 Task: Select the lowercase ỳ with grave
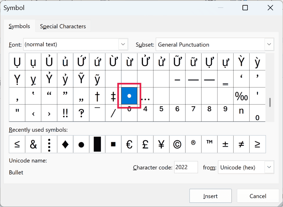point(257,62)
